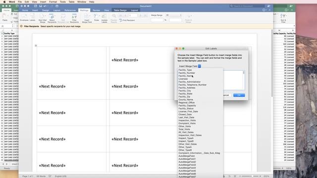
Task: Click the Search in Document field
Action: pos(247,6)
